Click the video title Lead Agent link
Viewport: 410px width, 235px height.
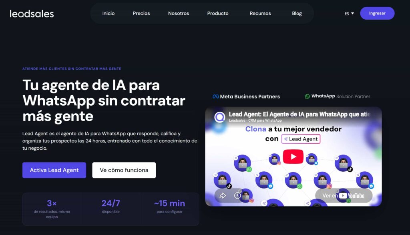point(299,114)
